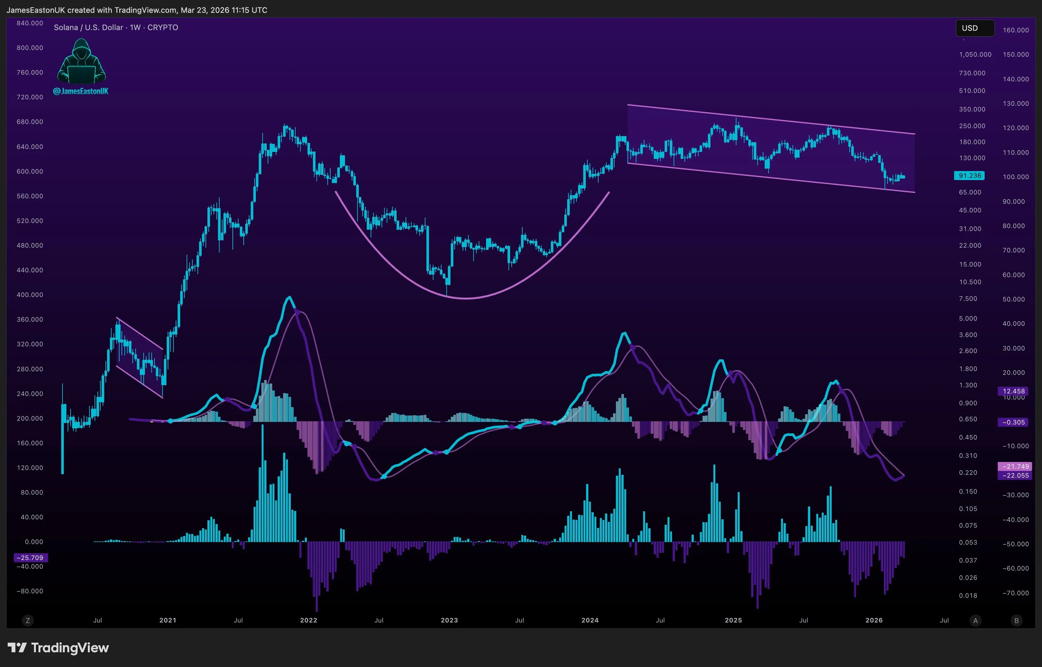The width and height of the screenshot is (1042, 667).
Task: Click the 2021 label on time axis
Action: coord(168,620)
